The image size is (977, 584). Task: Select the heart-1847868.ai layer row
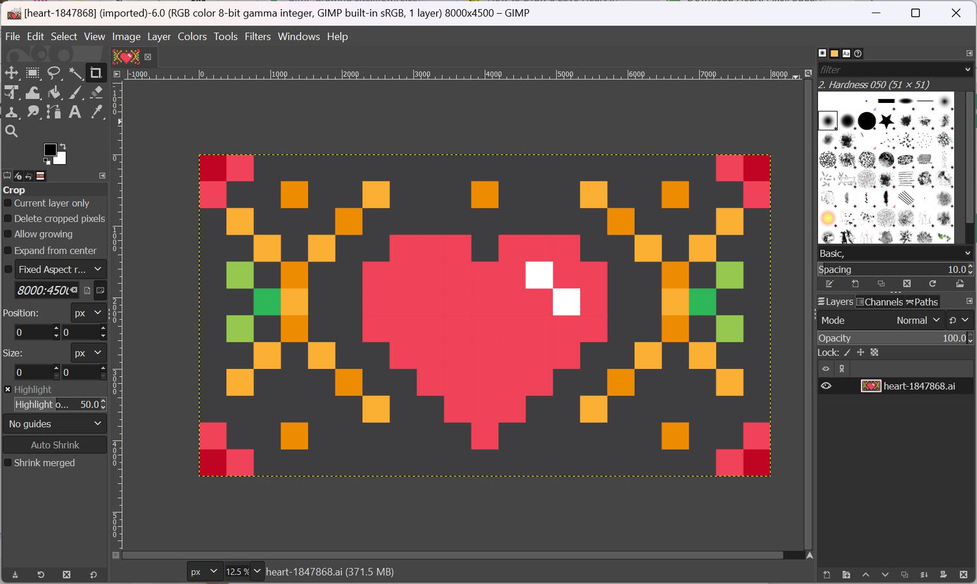coord(896,386)
